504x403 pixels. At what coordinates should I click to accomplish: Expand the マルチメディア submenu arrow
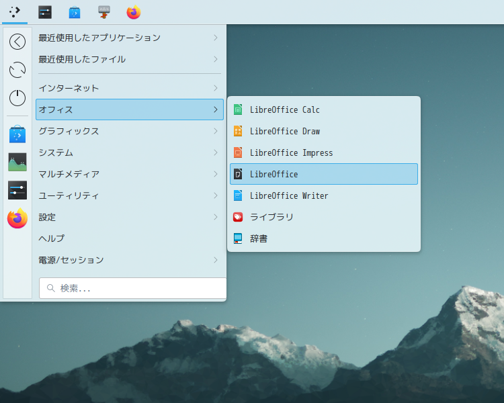216,174
